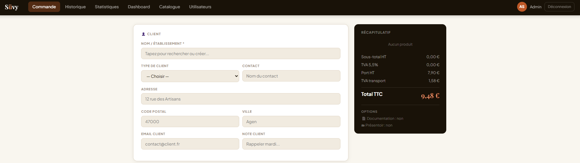Image resolution: width=580 pixels, height=163 pixels.
Task: Click the client person icon
Action: point(143,34)
